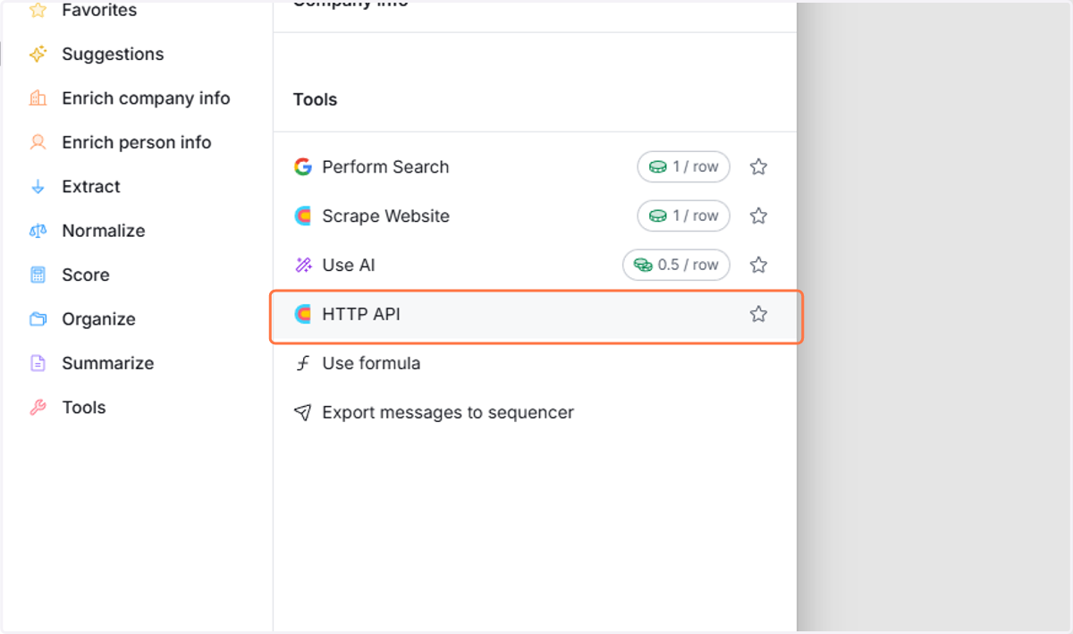Click the Organize folder icon
1073x634 pixels.
38,319
